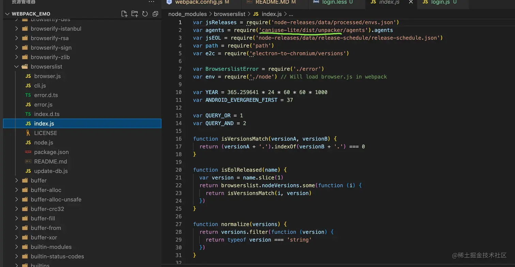Close the index.js editor tab
Screen dimensions: 515x267
[x=411, y=2]
